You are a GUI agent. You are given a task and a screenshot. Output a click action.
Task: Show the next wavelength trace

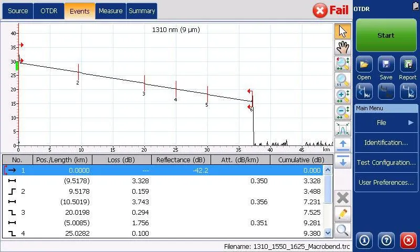(408, 92)
